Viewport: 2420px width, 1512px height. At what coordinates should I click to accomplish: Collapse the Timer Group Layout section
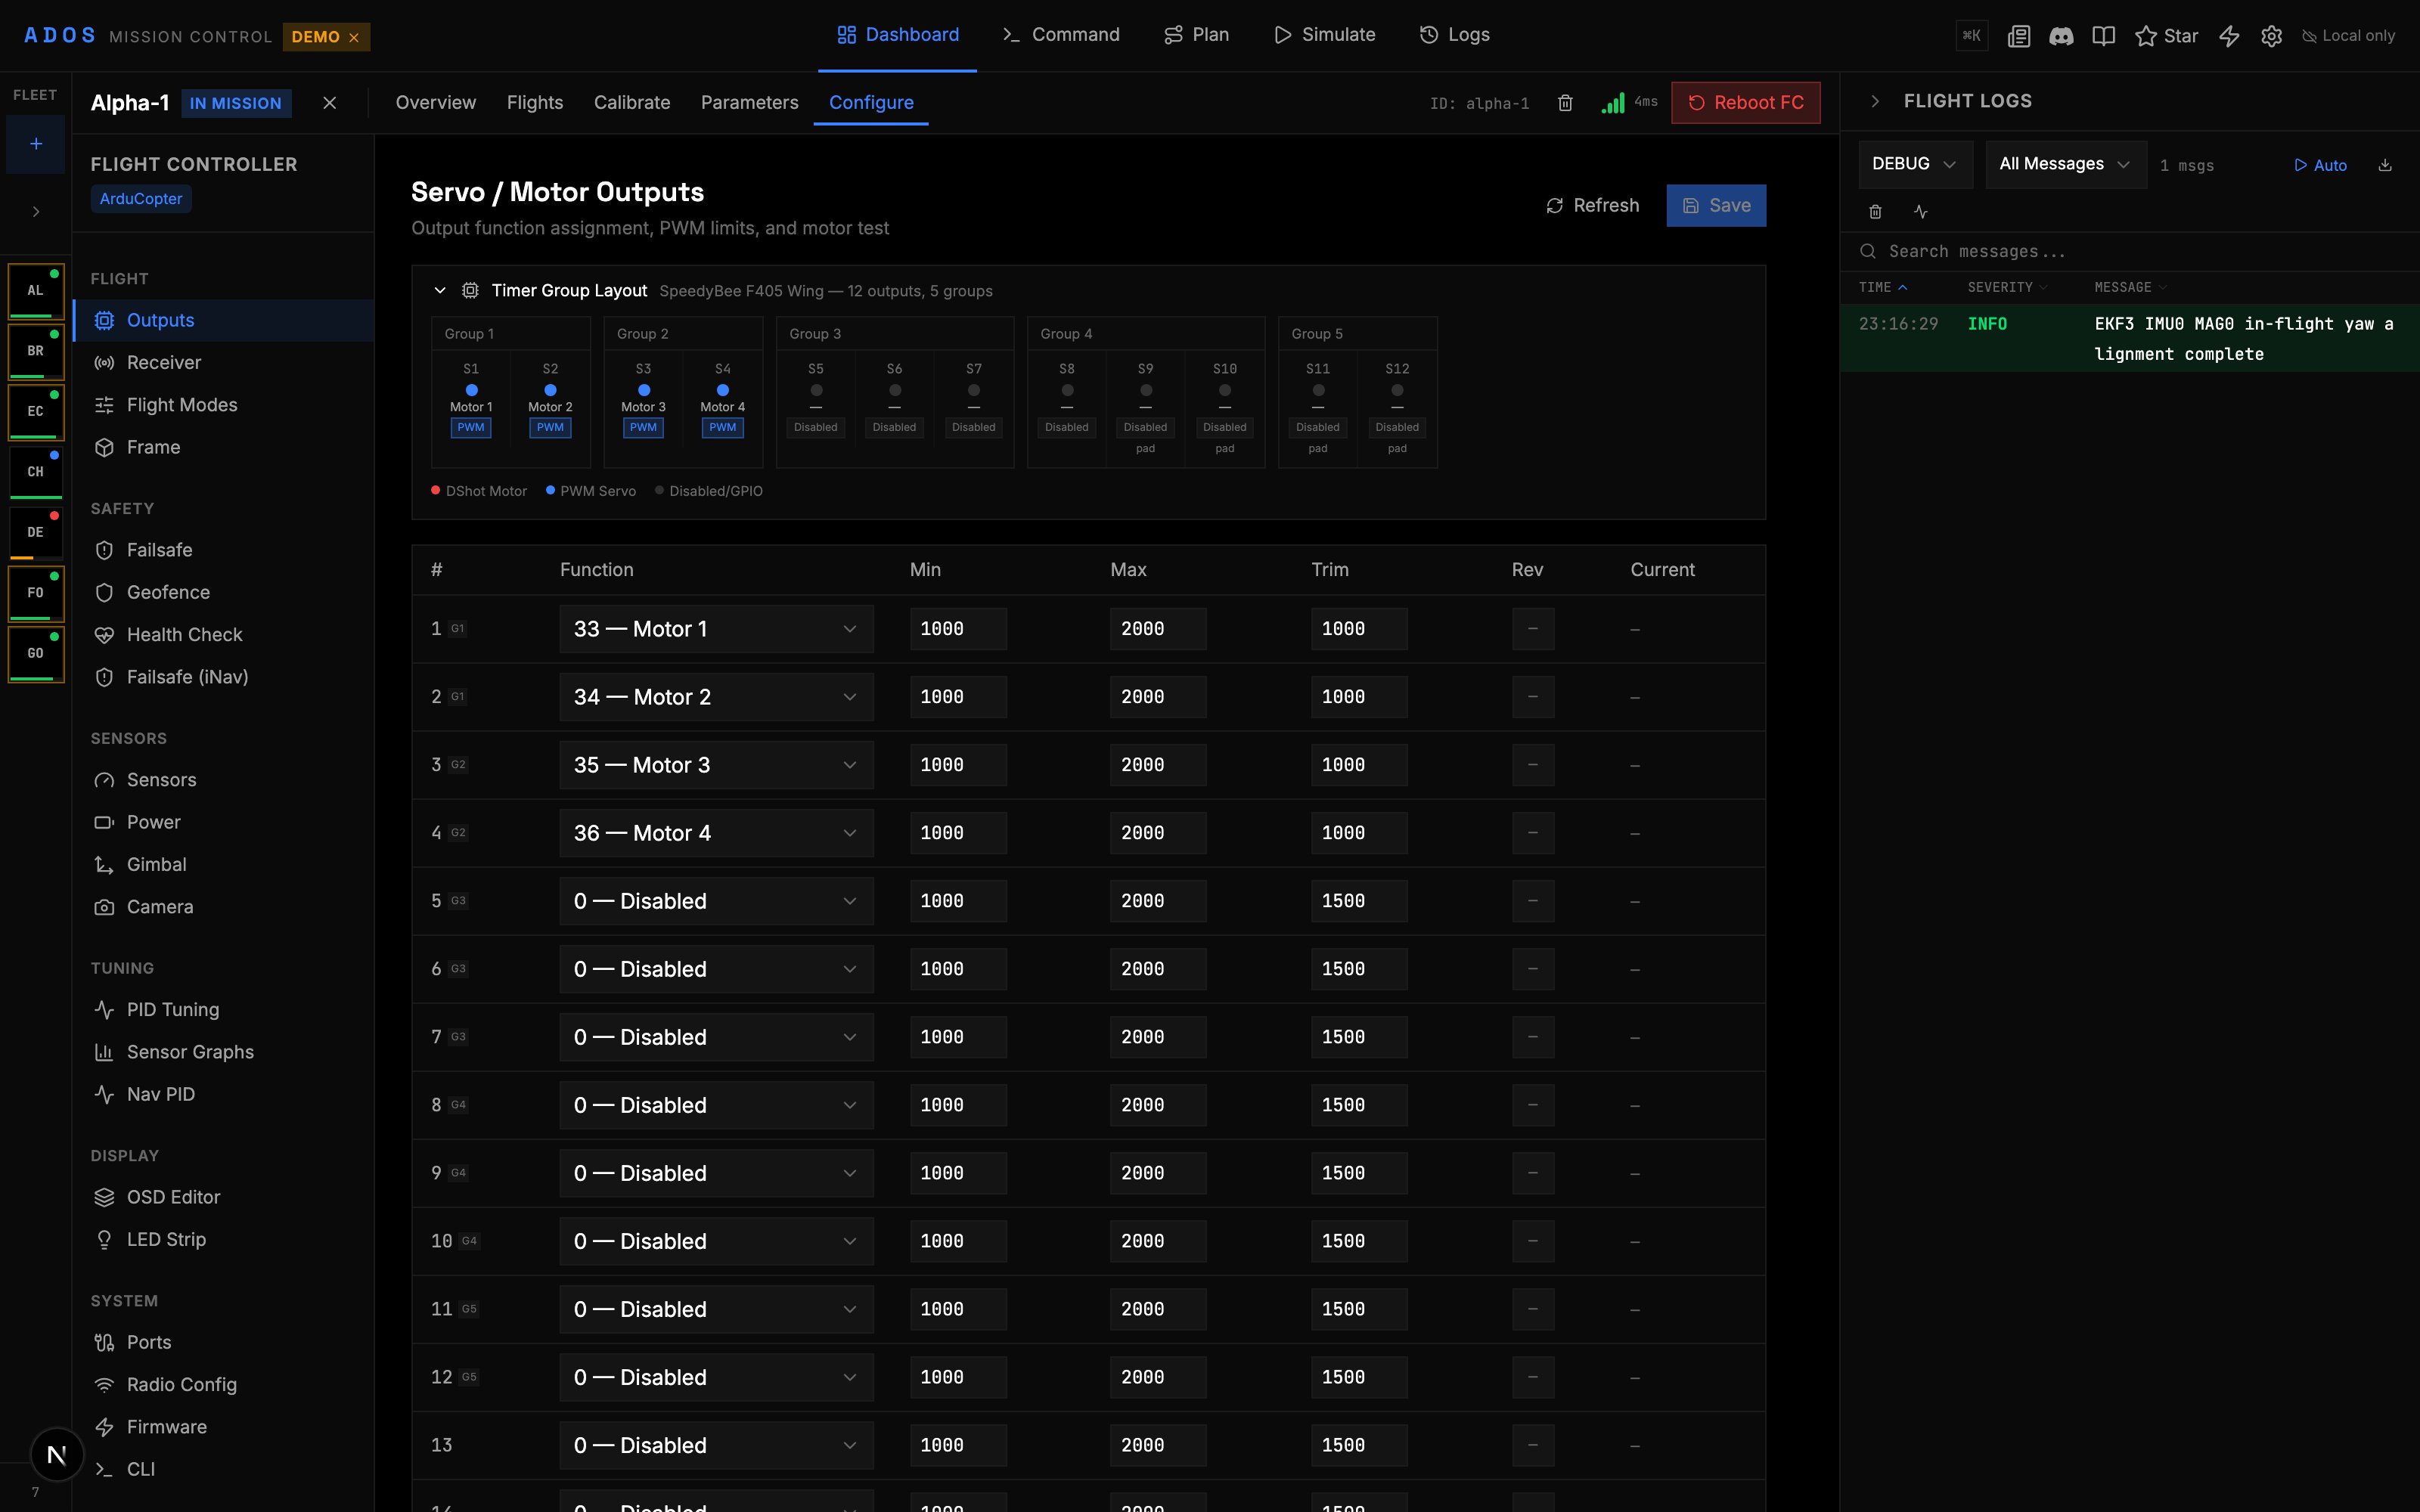pyautogui.click(x=440, y=291)
